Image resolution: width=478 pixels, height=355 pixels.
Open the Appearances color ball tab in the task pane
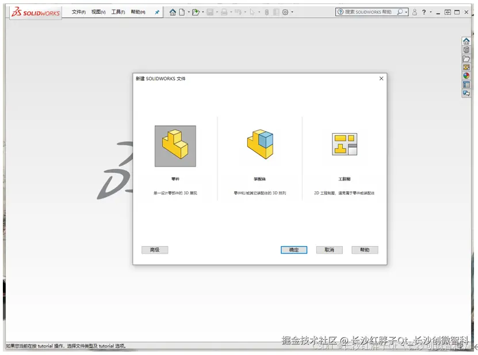466,75
